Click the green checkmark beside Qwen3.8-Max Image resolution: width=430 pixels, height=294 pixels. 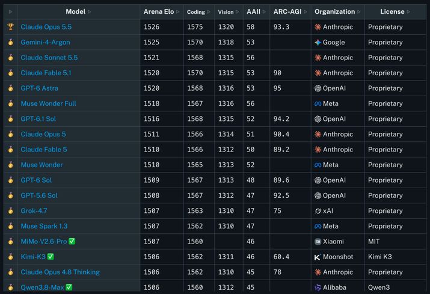coord(69,287)
